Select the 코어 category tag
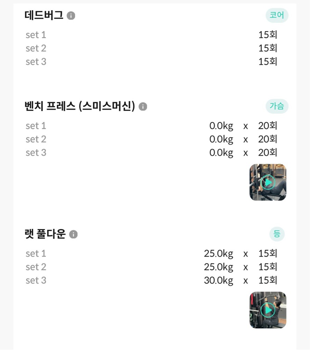The image size is (310, 350). tap(277, 15)
